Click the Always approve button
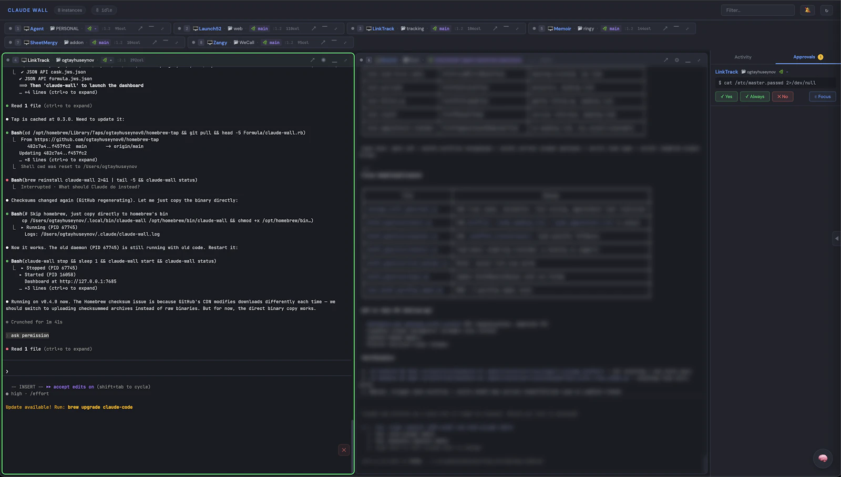The height and width of the screenshot is (477, 841). click(754, 97)
